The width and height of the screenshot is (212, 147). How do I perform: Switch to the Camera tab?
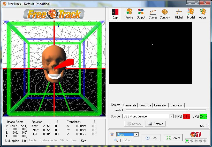coord(116,105)
